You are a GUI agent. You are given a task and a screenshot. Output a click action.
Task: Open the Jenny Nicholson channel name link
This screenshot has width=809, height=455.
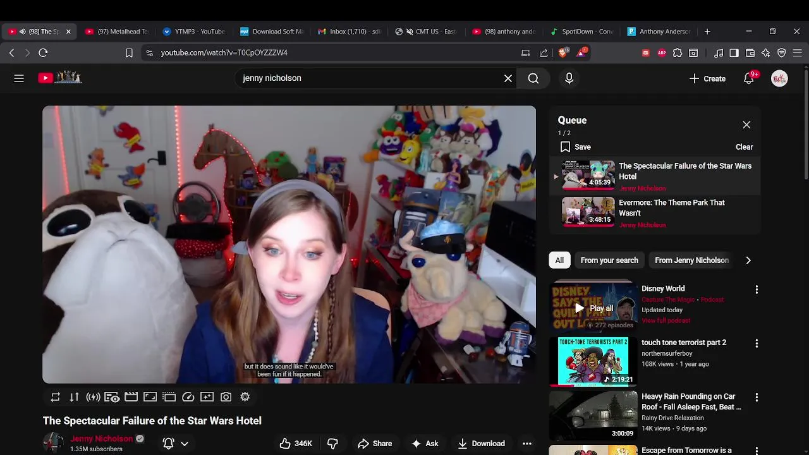click(x=101, y=439)
